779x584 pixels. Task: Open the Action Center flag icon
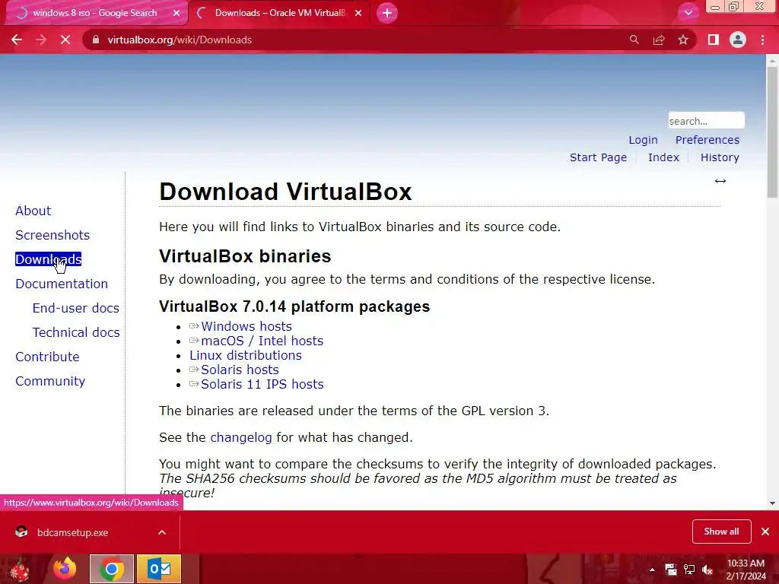(x=671, y=570)
